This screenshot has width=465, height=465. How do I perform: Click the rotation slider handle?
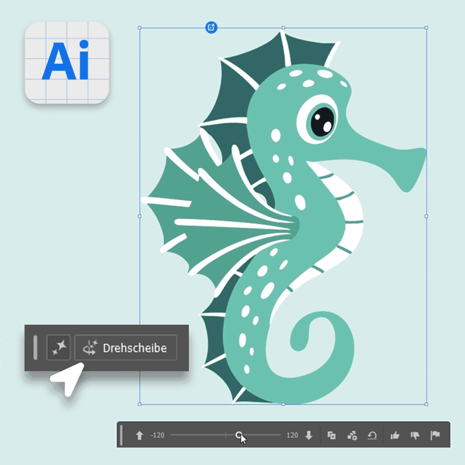pos(238,435)
